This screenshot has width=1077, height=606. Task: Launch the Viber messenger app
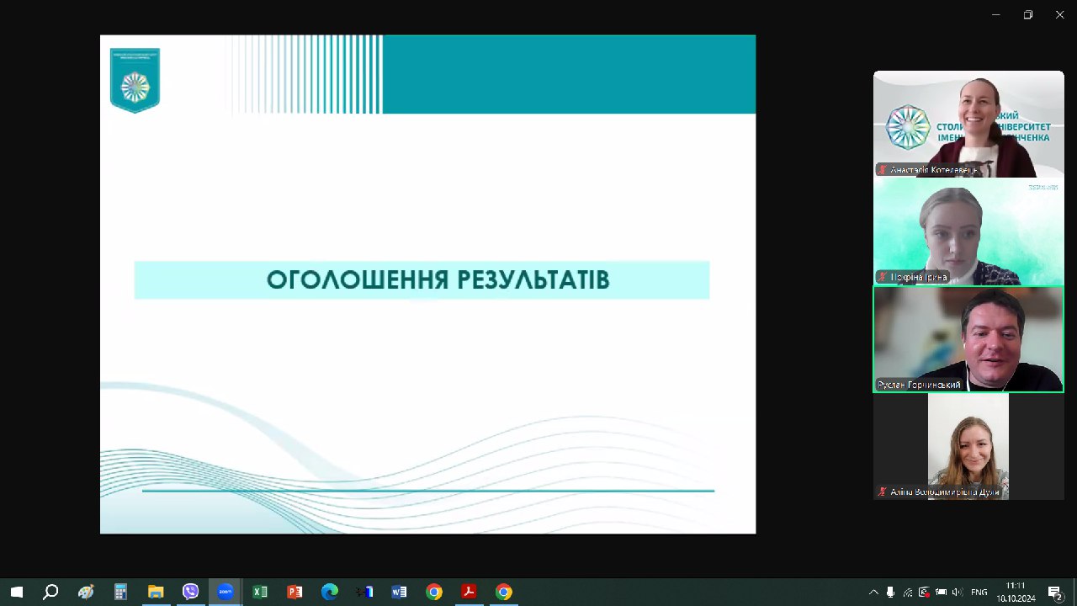[x=190, y=593]
